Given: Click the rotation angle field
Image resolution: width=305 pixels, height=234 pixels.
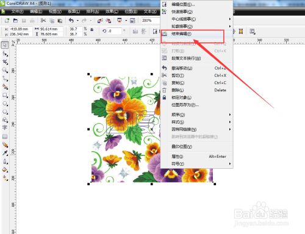Looking at the screenshot, I should (115, 31).
